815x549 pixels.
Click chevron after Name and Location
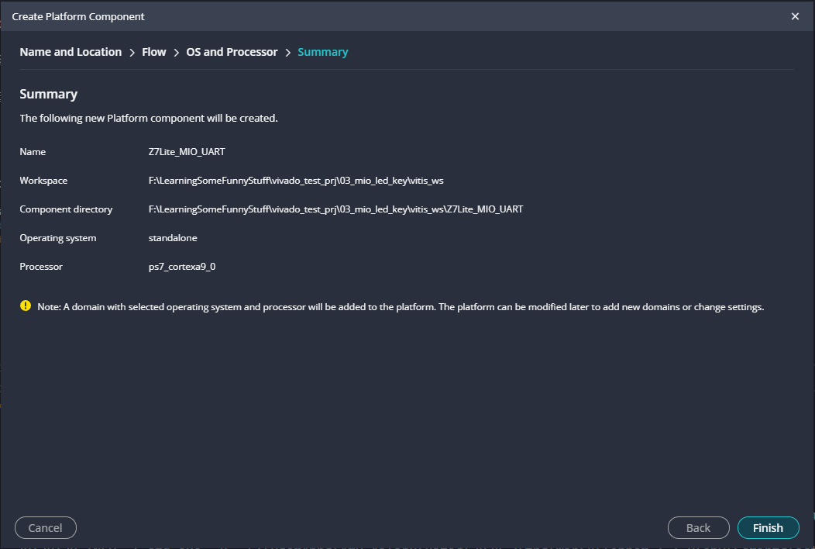[x=132, y=52]
